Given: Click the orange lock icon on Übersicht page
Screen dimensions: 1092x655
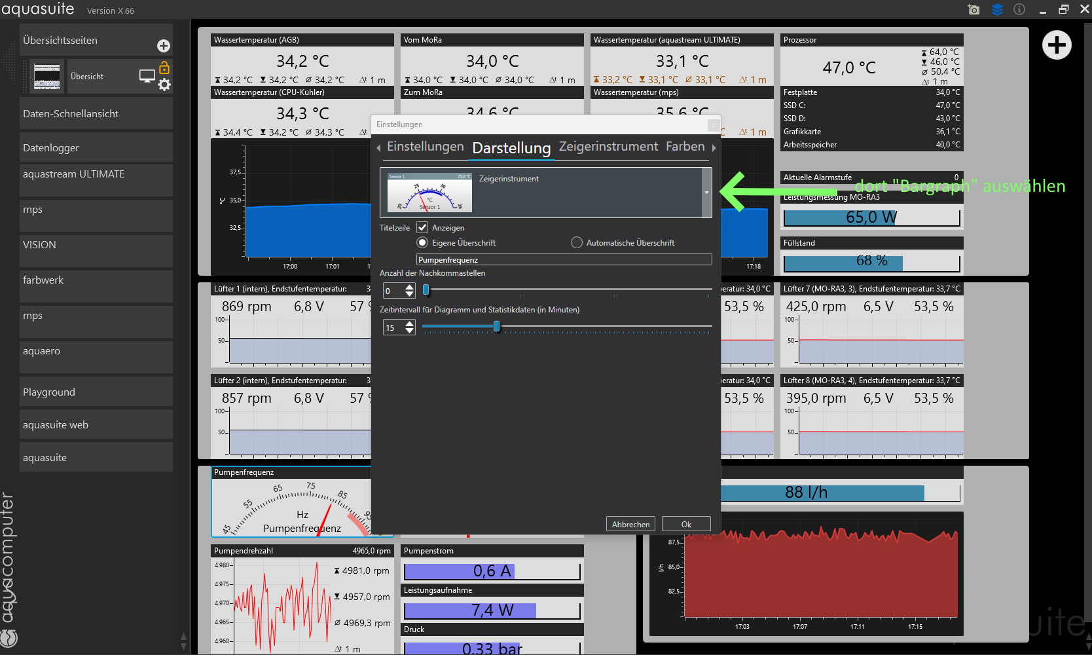Looking at the screenshot, I should pos(164,68).
